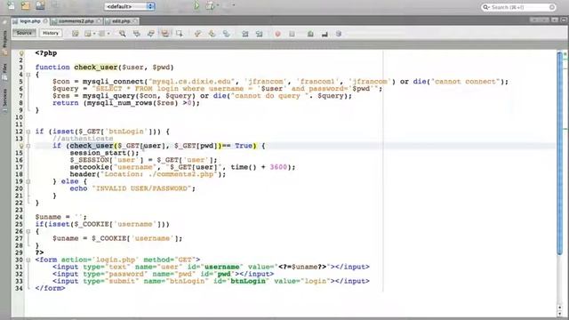
Task: Click the Last Edit icon beside History
Action: click(75, 34)
